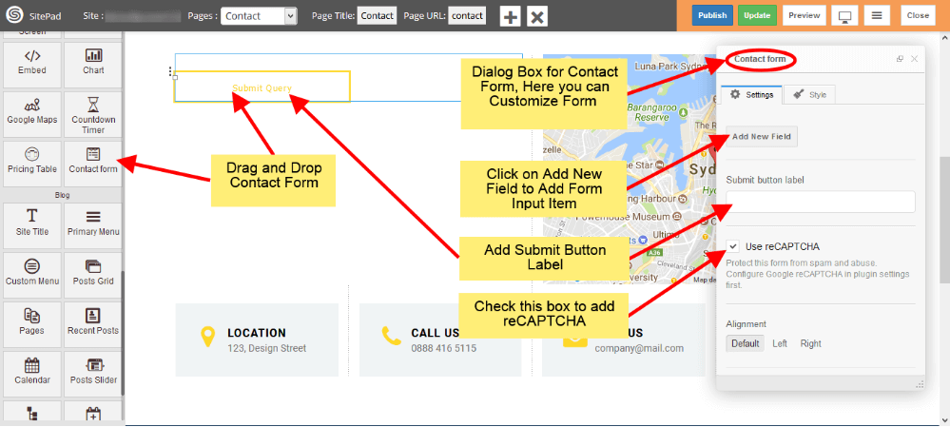
Task: Click the Submit button label input
Action: [x=821, y=202]
